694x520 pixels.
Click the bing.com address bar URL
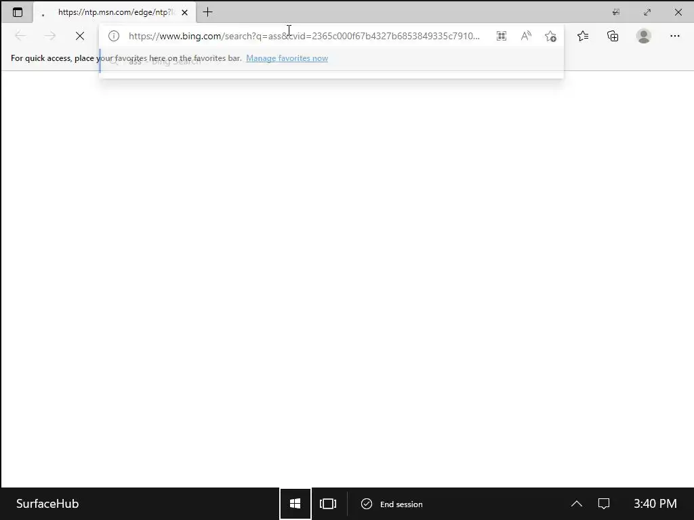pos(304,36)
